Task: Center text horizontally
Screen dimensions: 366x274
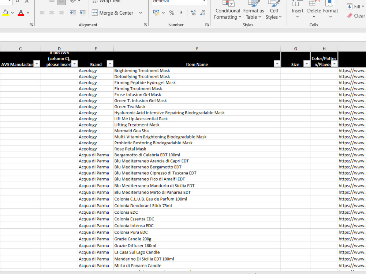Action: (x=52, y=13)
